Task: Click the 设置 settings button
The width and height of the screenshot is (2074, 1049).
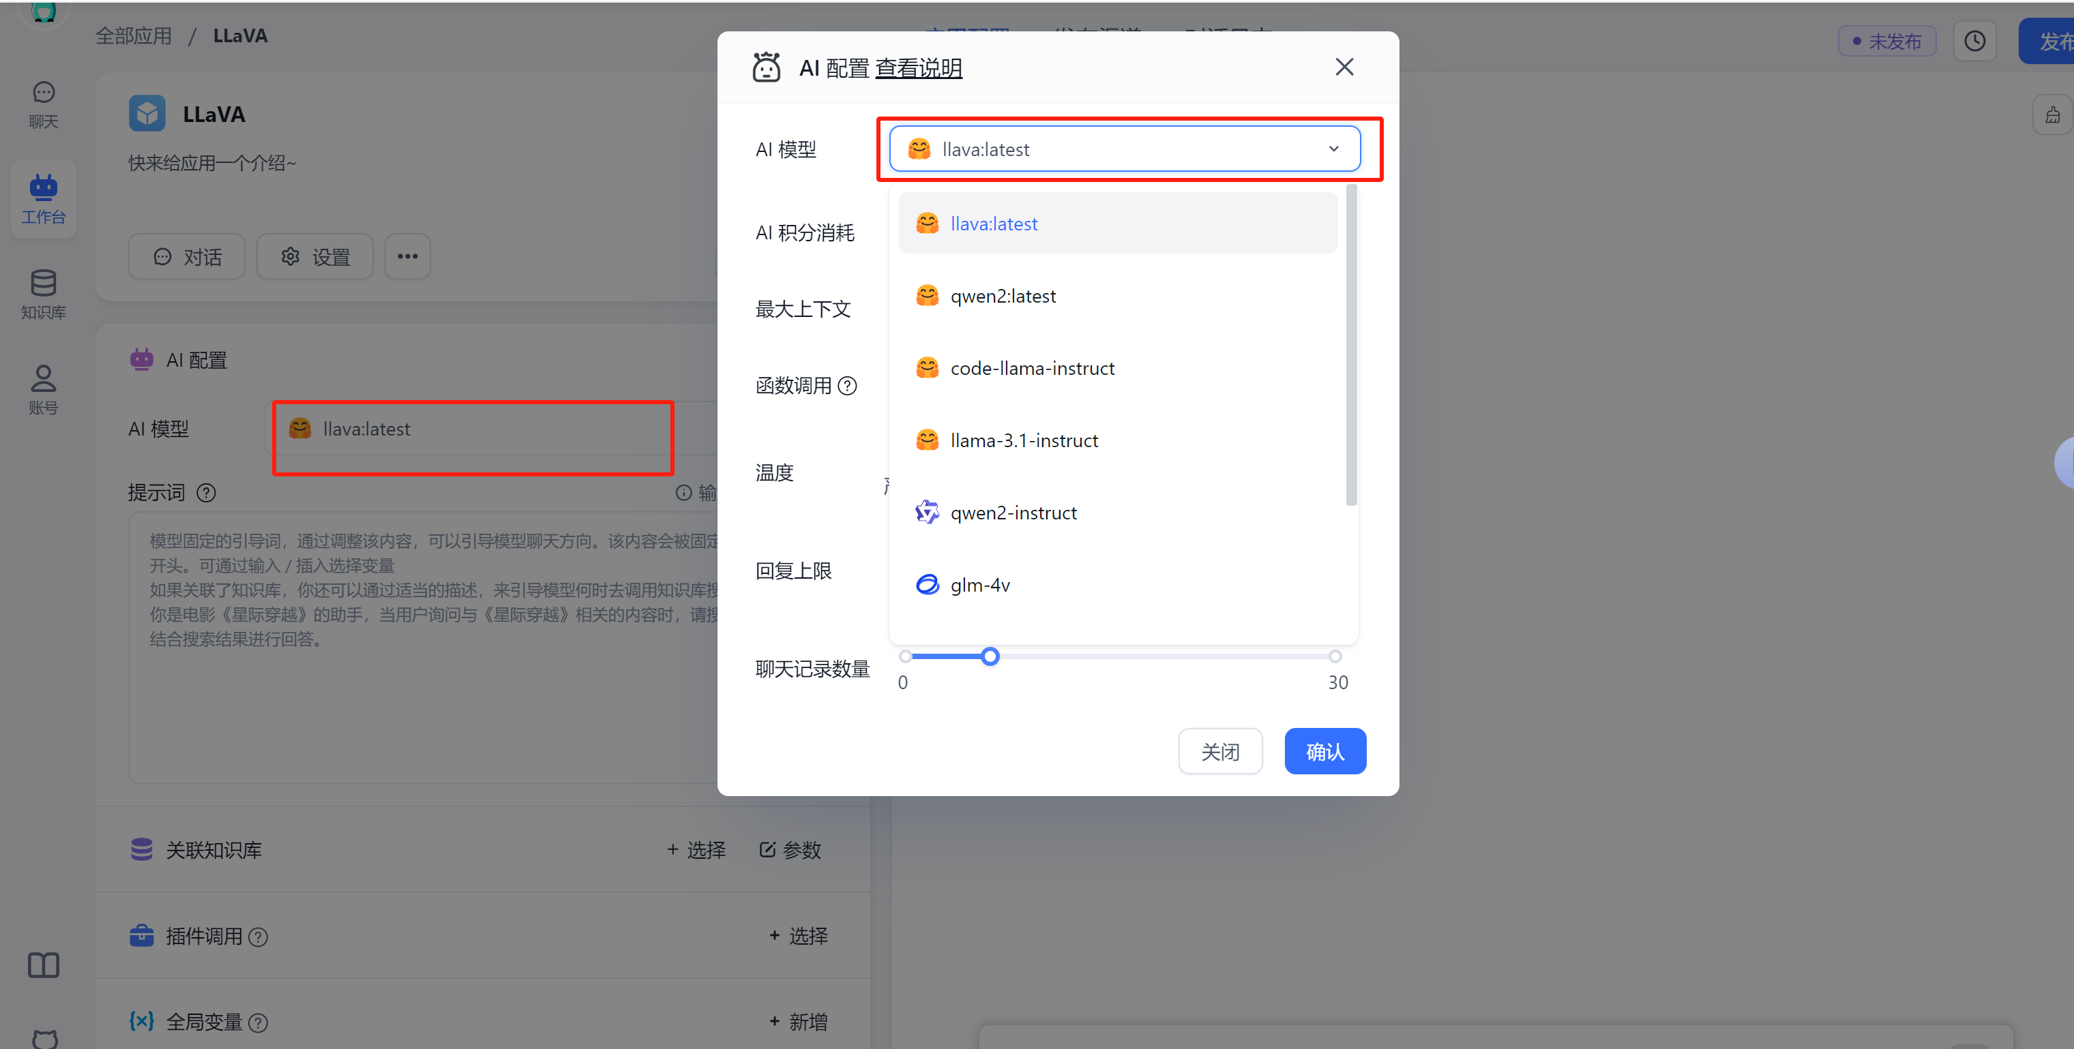Action: (315, 256)
